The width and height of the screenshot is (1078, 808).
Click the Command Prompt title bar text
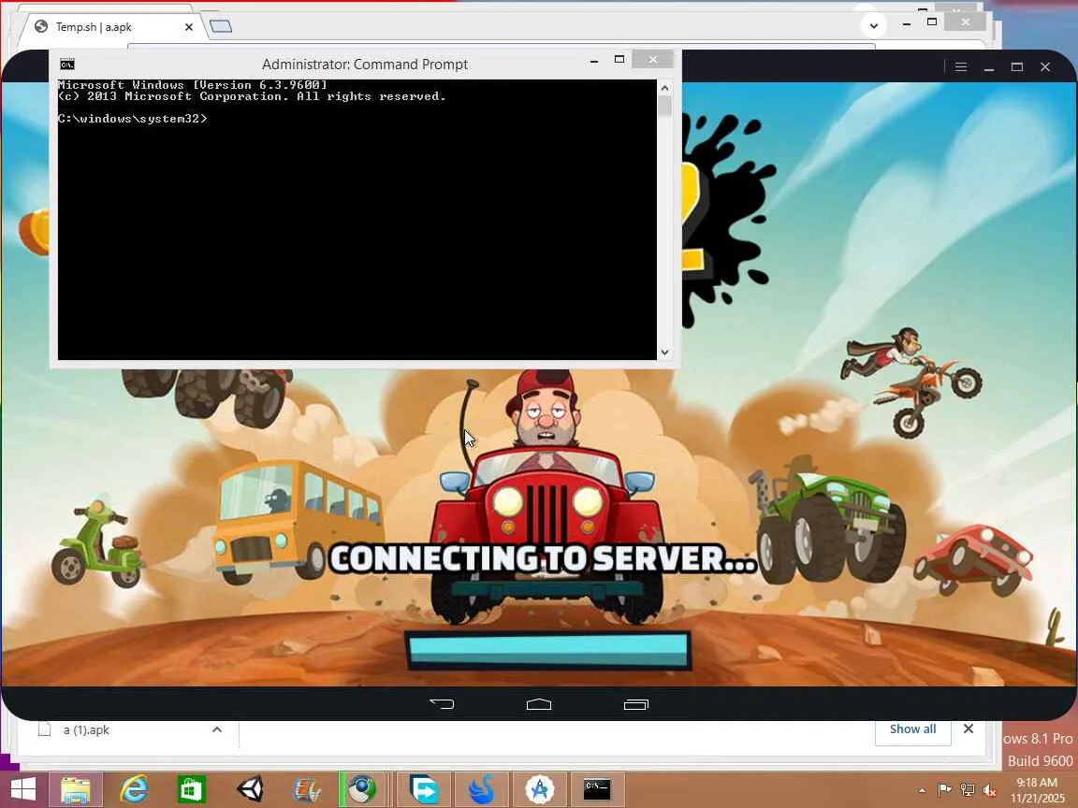click(x=364, y=64)
